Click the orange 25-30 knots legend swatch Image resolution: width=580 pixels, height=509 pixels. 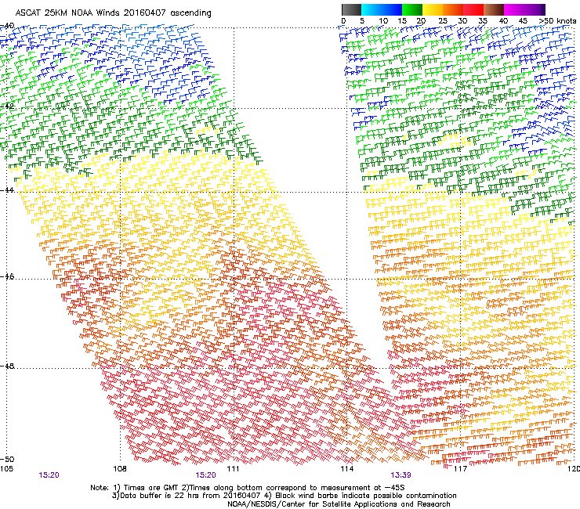pyautogui.click(x=453, y=9)
